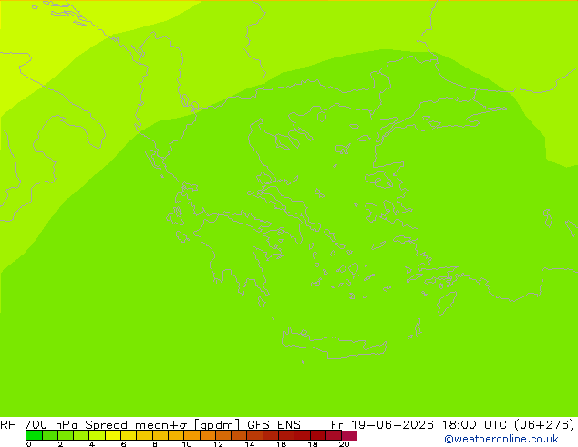Image resolution: width=578 pixels, height=447 pixels.
Task: Click the legend swatch above label 12
Action: coord(223,435)
